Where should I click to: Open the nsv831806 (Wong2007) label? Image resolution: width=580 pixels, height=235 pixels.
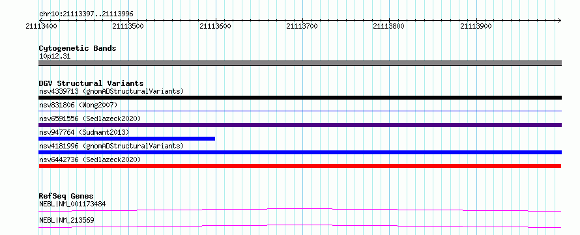click(78, 105)
